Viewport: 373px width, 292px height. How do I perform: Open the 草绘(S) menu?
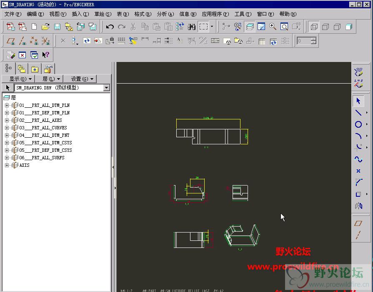pyautogui.click(x=103, y=14)
